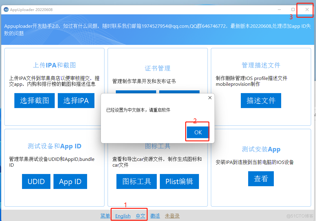
Task: Click the banner announcement text about Appuploader开发助手2.0
Action: [158, 30]
